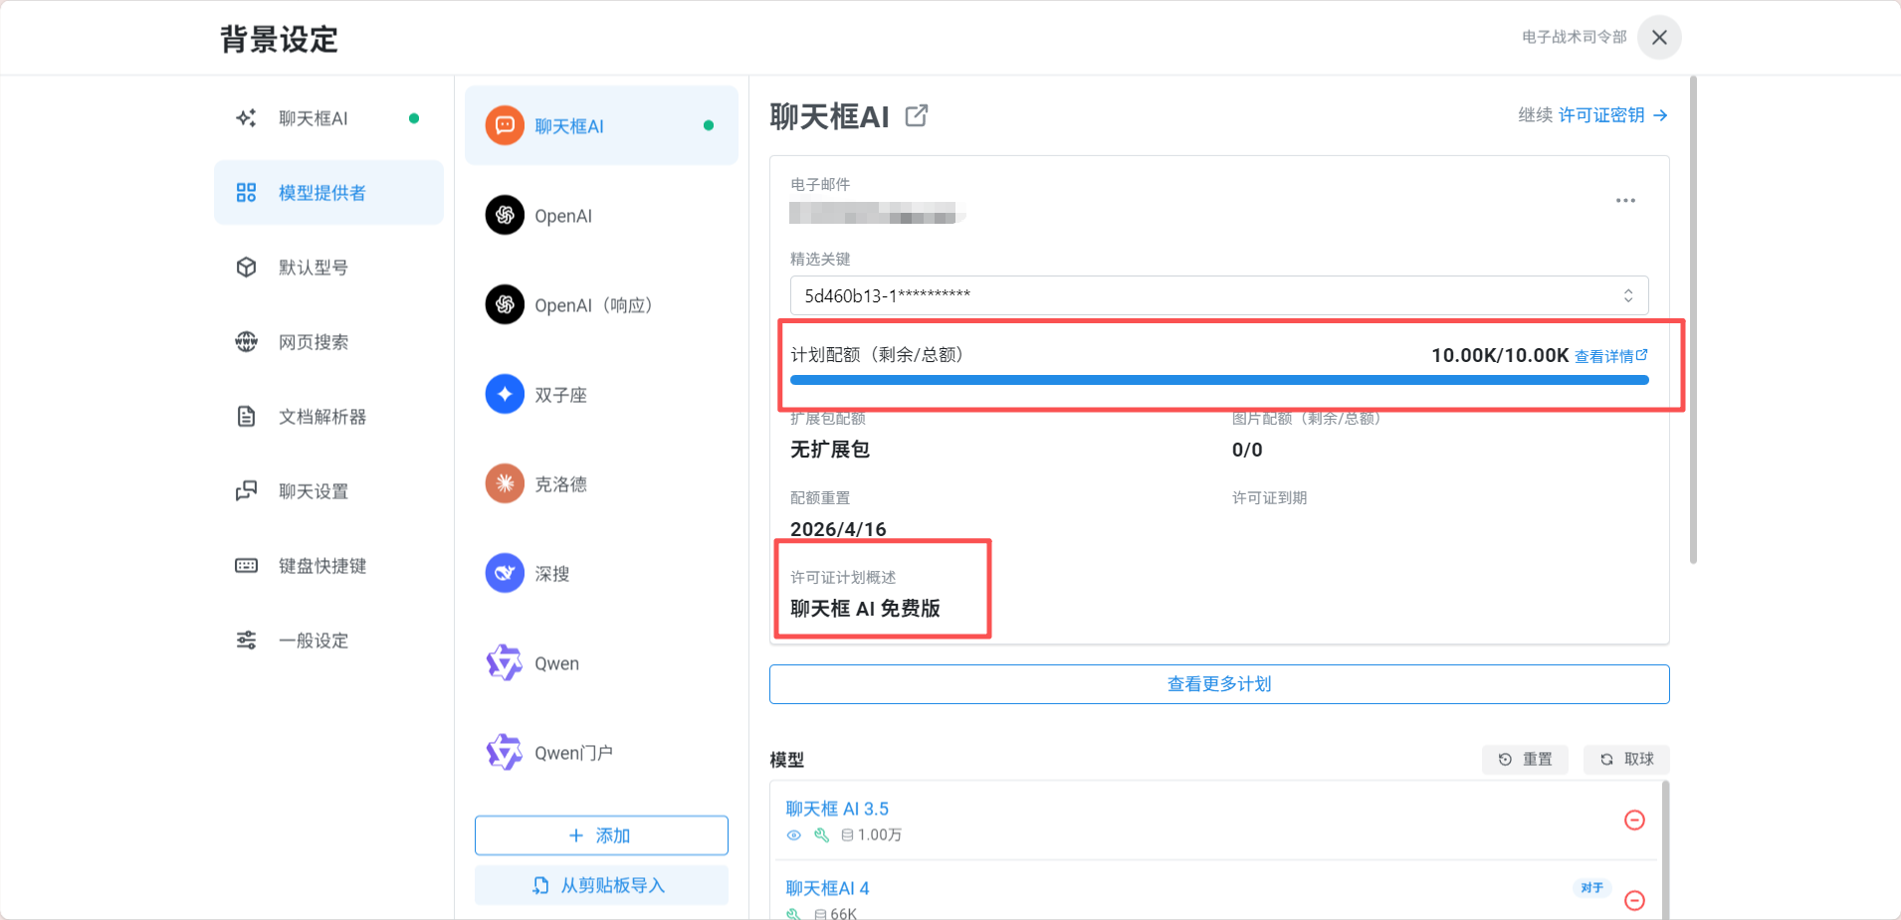Select the 深搜 DeepSeek provider
This screenshot has width=1901, height=920.
point(601,573)
